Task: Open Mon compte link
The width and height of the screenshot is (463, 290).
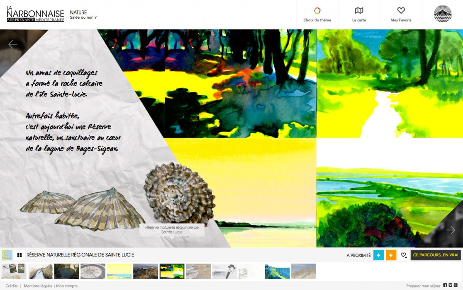Action: [x=67, y=286]
